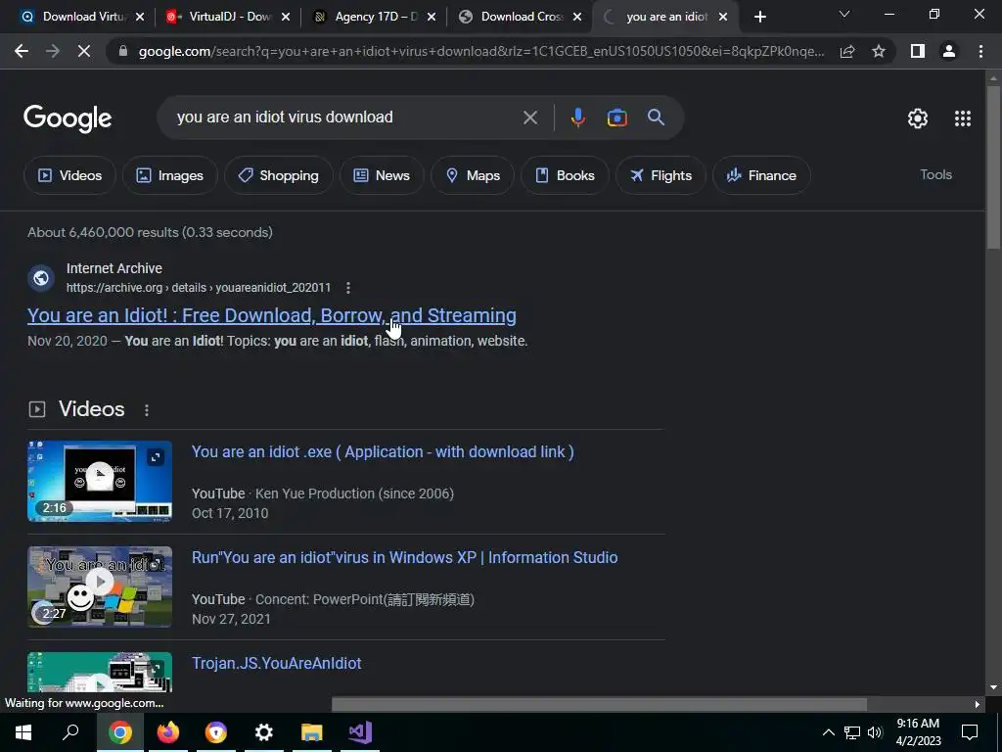Open Visual Studio from the taskbar
This screenshot has height=752, width=1002.
(360, 732)
